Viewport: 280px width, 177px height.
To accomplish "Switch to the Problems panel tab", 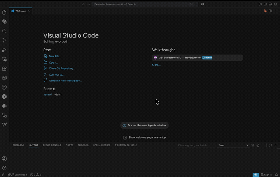I will click(x=19, y=145).
